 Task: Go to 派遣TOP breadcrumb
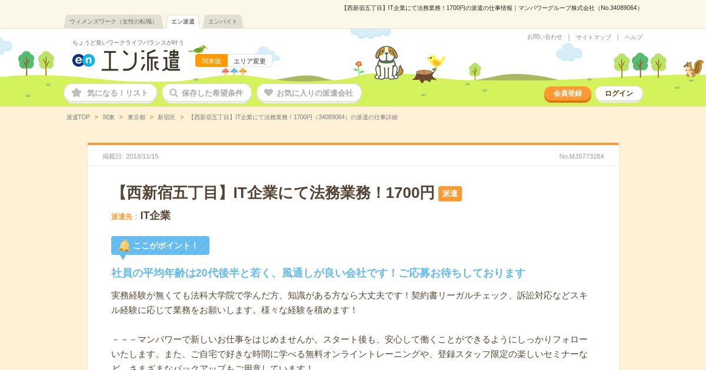(x=78, y=117)
